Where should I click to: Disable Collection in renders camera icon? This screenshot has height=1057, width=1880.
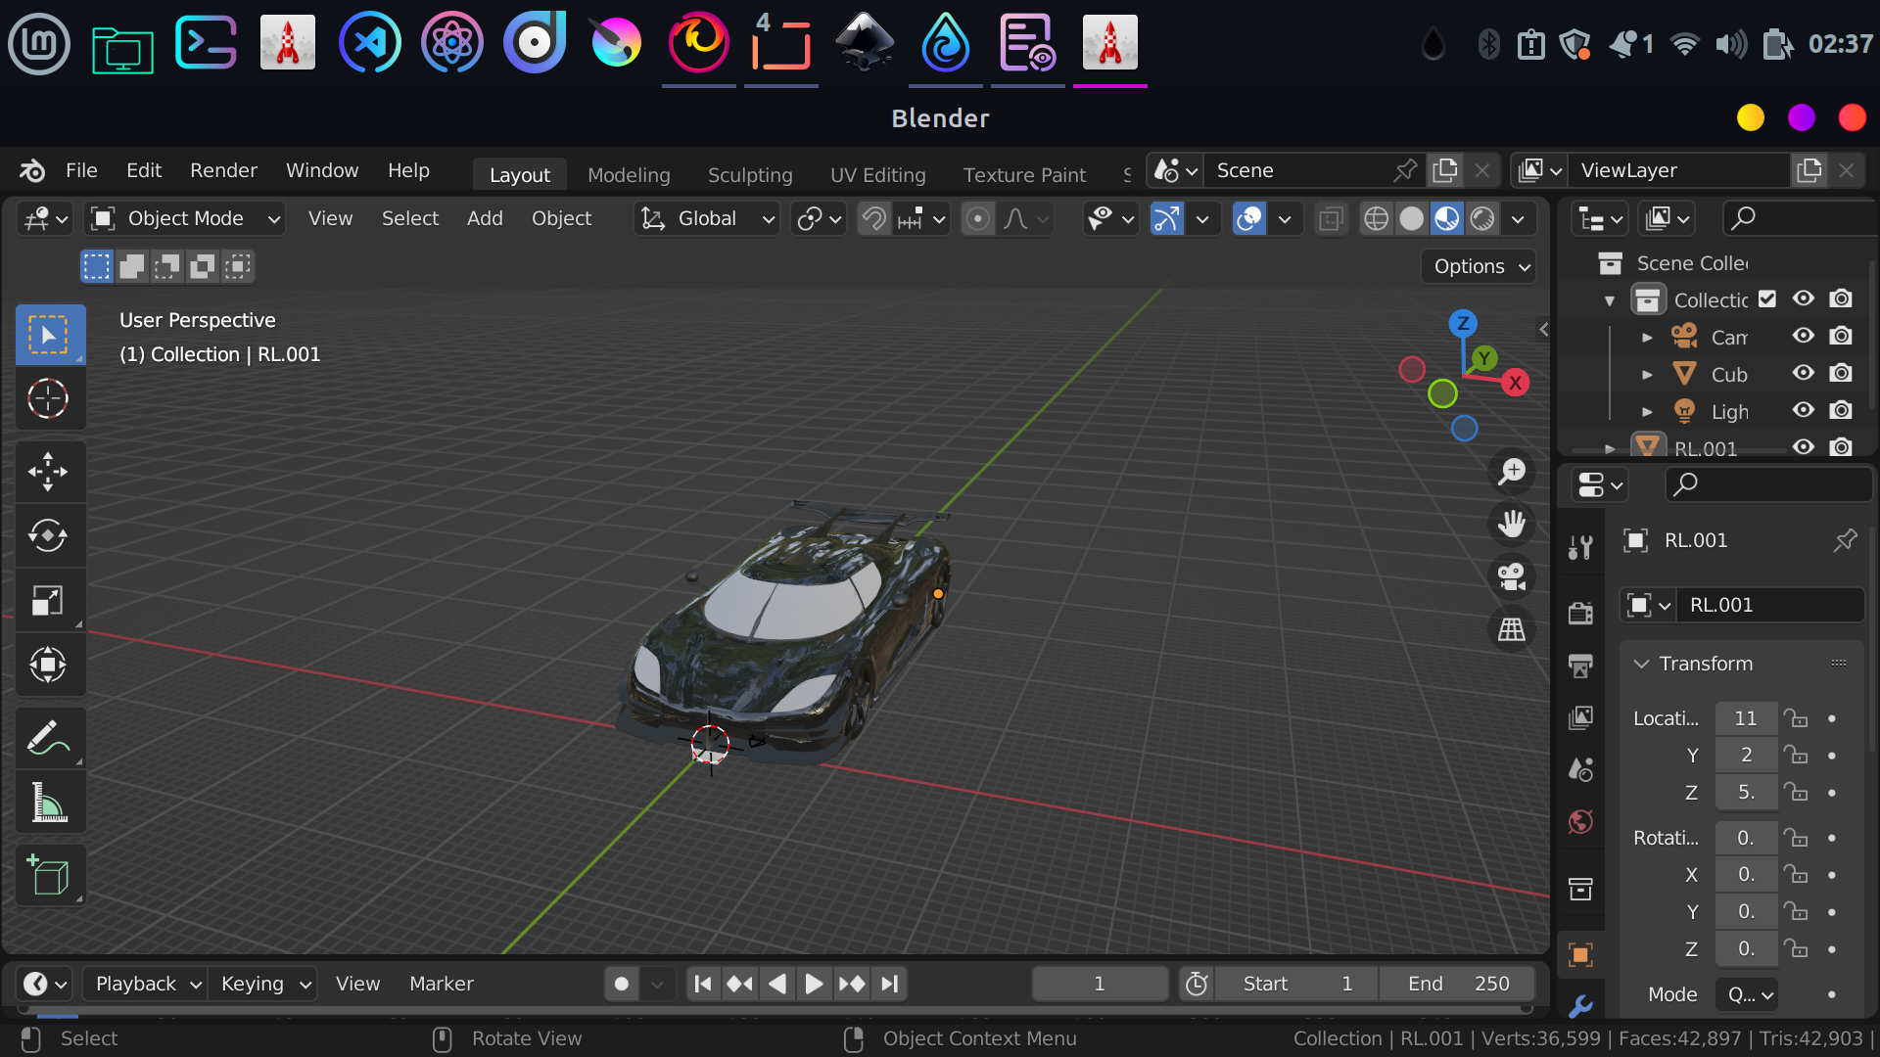click(1841, 299)
